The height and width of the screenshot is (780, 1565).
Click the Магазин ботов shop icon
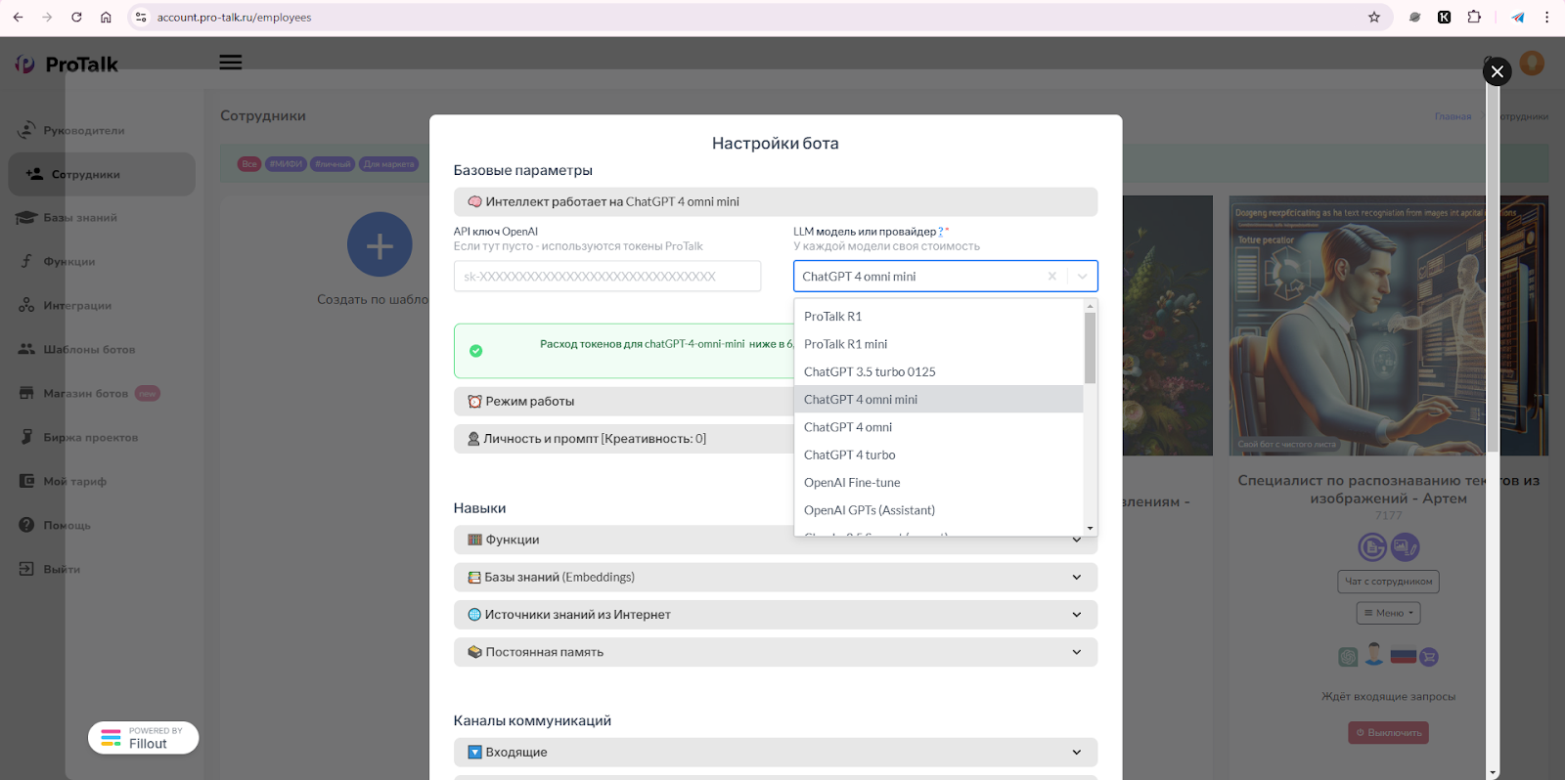coord(26,393)
